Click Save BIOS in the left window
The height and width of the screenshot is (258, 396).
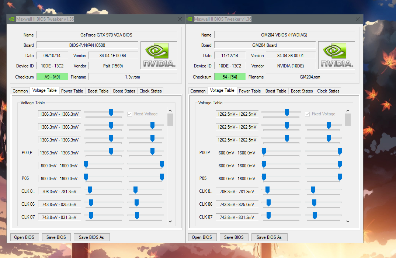56,237
